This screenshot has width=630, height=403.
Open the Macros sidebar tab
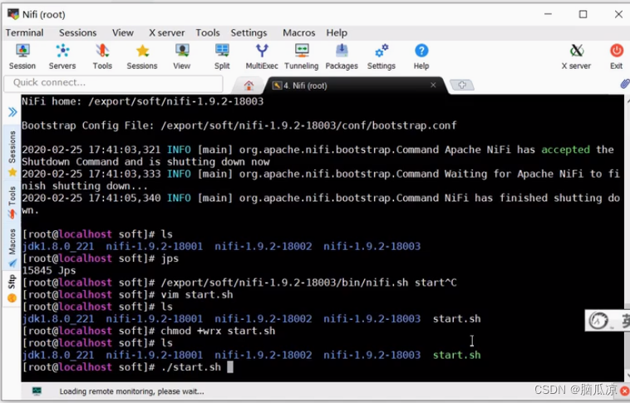point(12,248)
